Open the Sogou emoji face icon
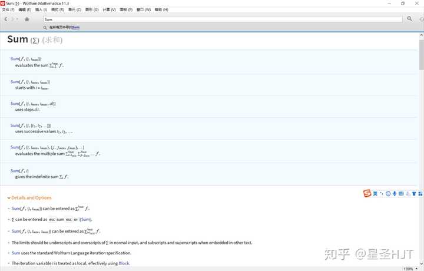Viewport: 424px width, 271px height. 388,194
